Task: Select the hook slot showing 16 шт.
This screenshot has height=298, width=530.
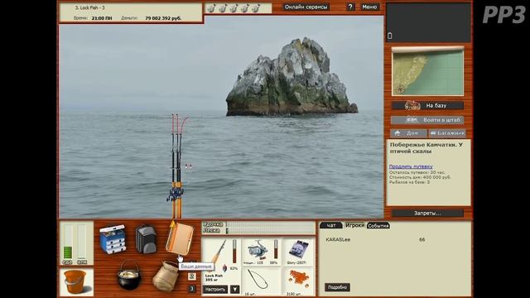Action: click(x=262, y=282)
